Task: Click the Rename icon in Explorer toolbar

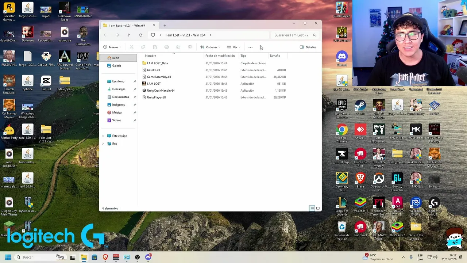Action: pyautogui.click(x=167, y=47)
